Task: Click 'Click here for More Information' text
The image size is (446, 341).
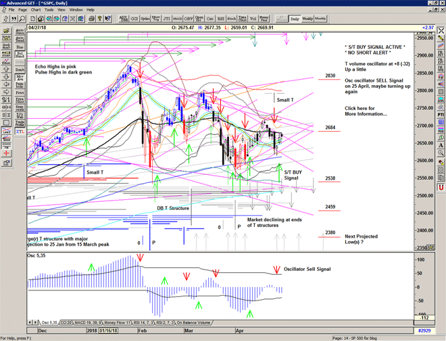Action: (365, 111)
